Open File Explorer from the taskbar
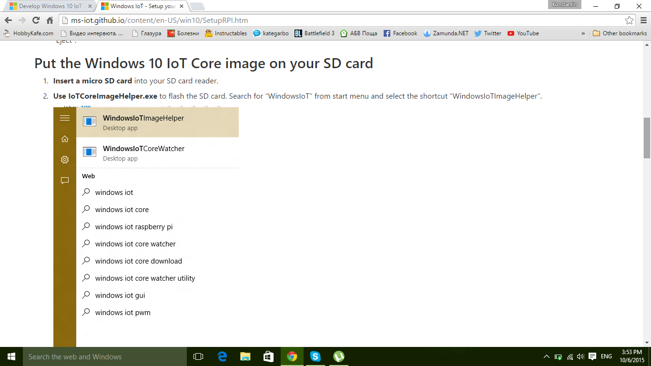The height and width of the screenshot is (366, 651). 245,356
